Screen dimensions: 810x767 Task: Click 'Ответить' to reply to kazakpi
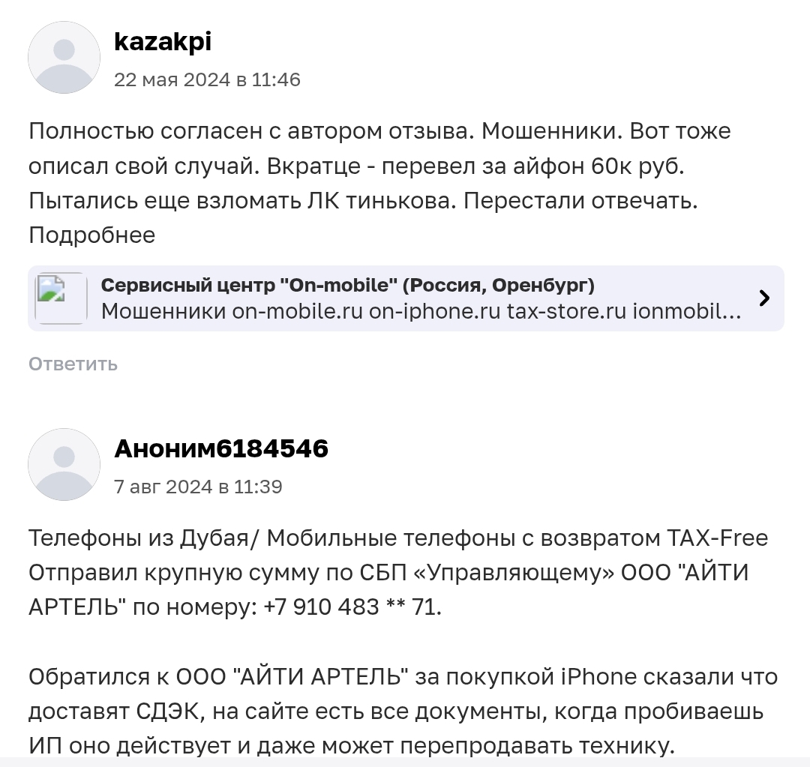click(x=72, y=364)
